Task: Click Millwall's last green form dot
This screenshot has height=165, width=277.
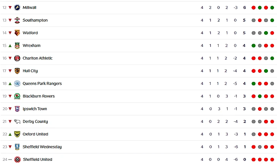Action: coord(272,8)
